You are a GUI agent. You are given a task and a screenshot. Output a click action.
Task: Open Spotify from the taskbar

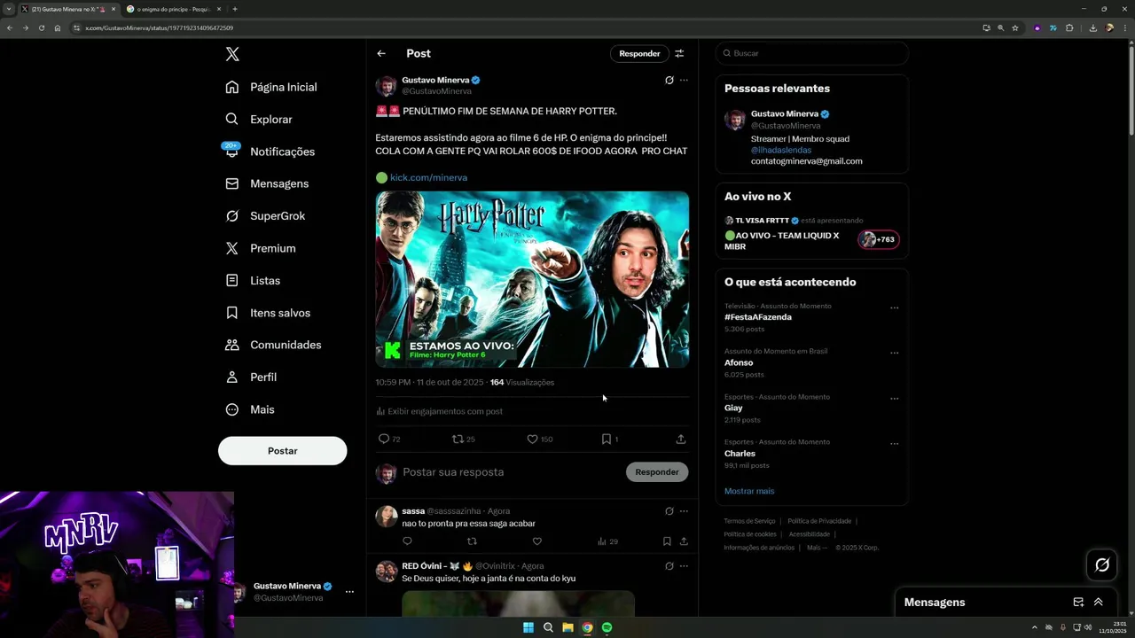point(607,627)
